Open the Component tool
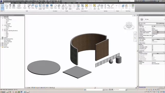Screen dimensions: 165x93 19,6
